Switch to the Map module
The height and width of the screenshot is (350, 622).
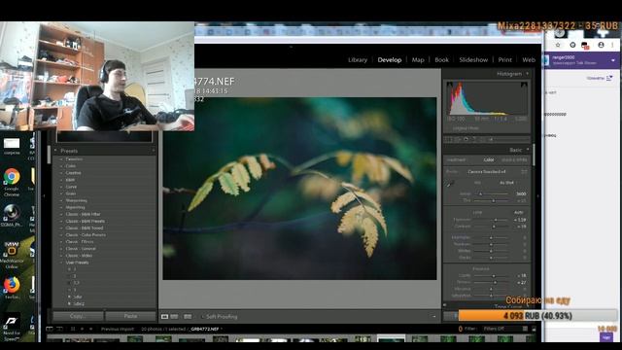point(418,59)
